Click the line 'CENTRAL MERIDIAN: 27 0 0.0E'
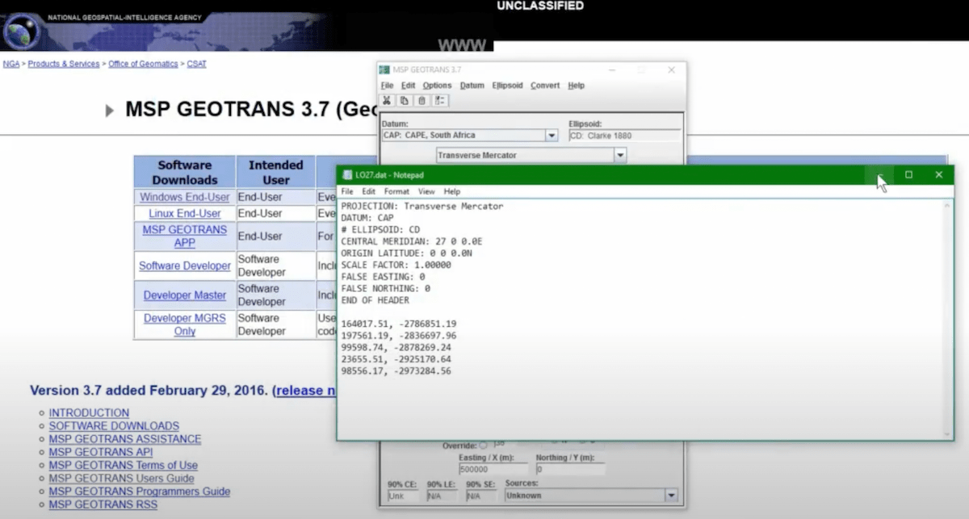This screenshot has height=519, width=969. 412,241
